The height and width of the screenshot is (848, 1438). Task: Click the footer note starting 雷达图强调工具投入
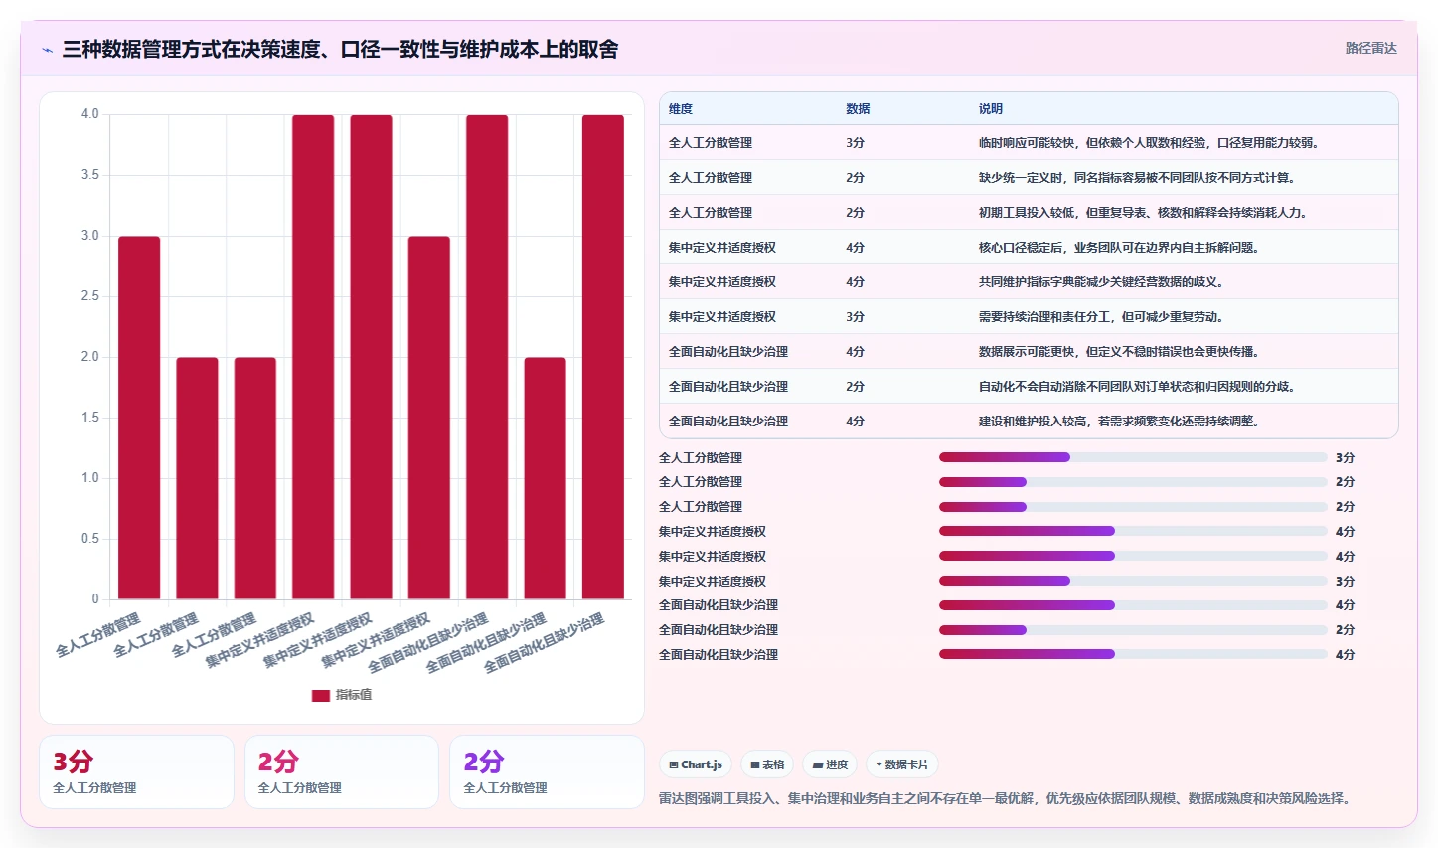[x=1005, y=798]
